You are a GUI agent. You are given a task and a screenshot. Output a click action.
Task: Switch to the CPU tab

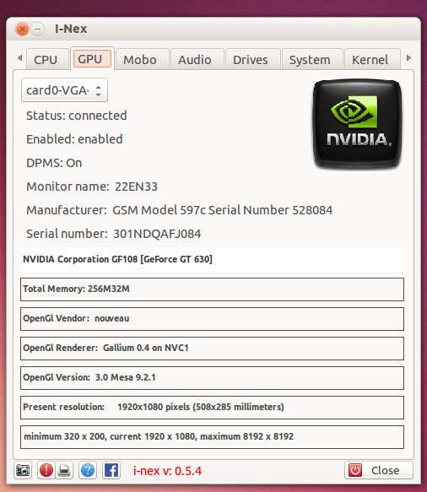click(x=46, y=60)
